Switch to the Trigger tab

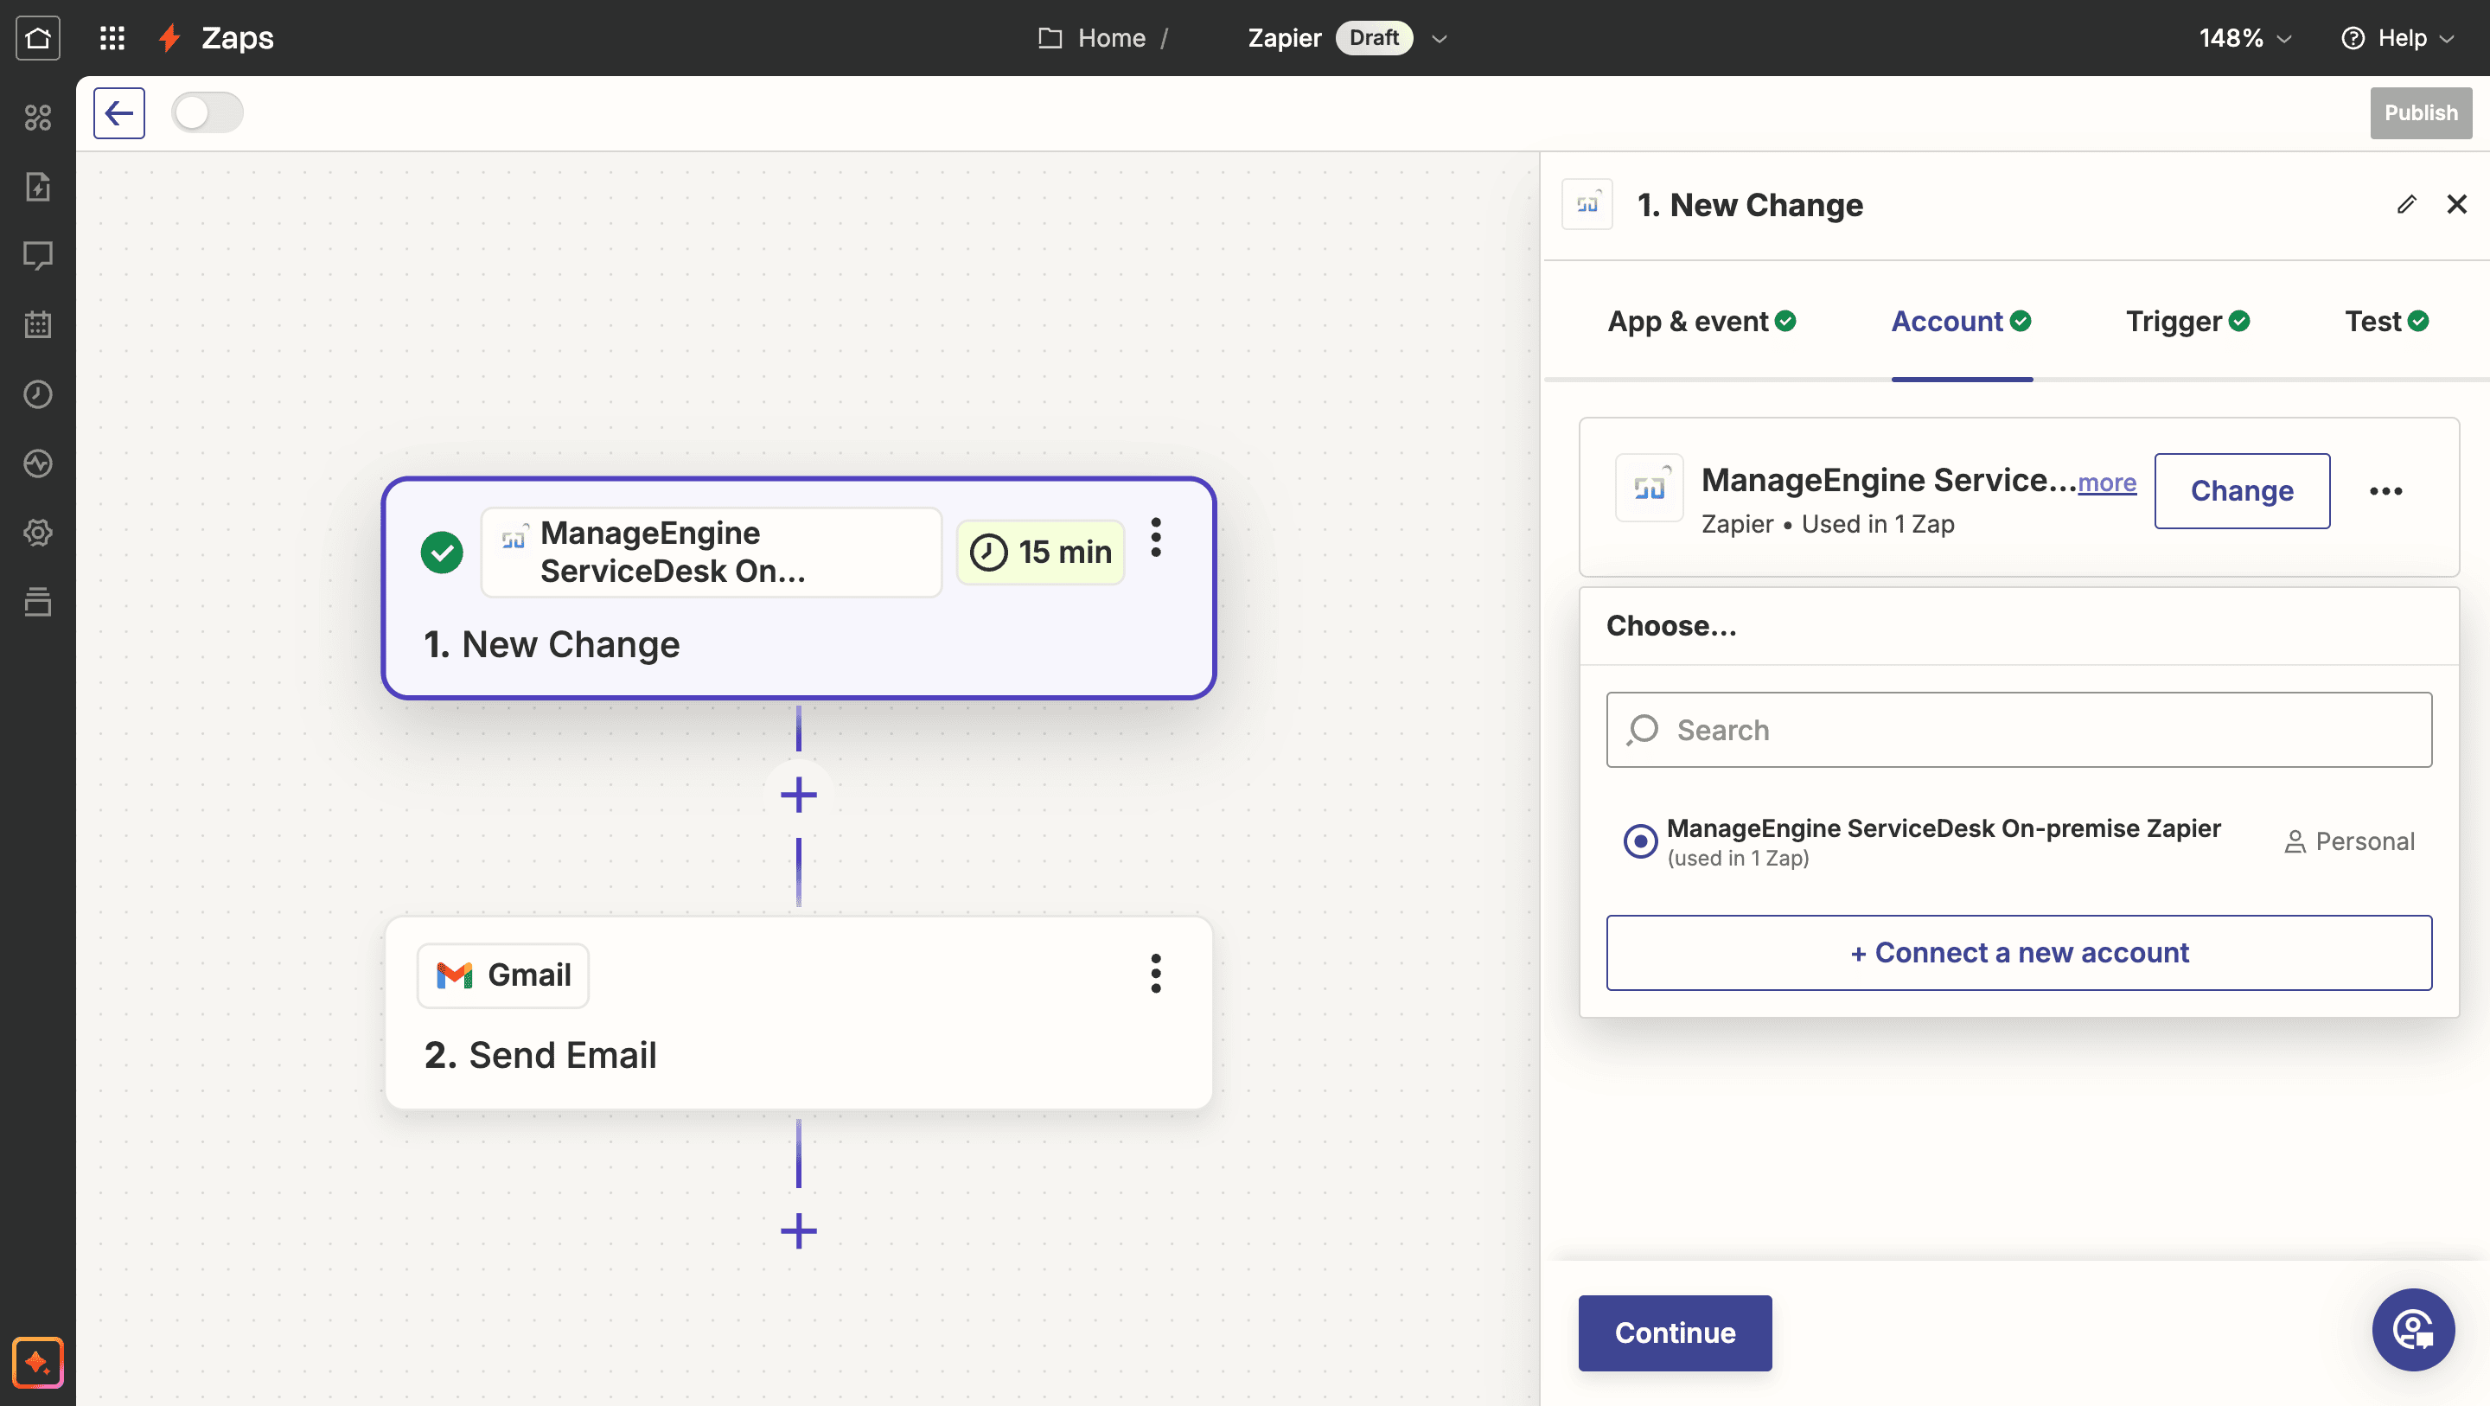click(2187, 322)
